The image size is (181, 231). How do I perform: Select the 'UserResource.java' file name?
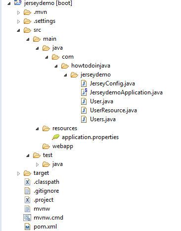point(113,110)
